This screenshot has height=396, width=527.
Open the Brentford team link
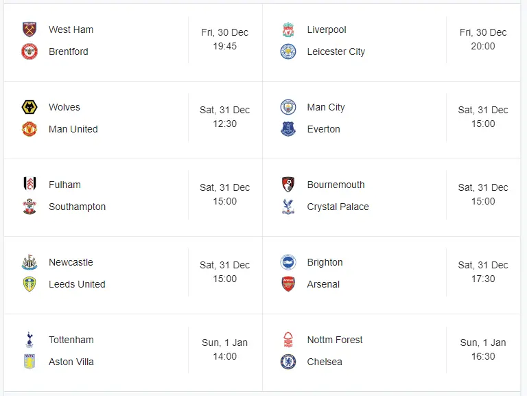pos(68,51)
